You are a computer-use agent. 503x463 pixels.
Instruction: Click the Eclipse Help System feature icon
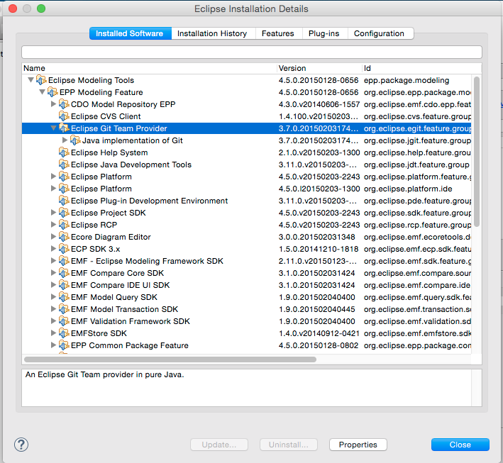pyautogui.click(x=64, y=152)
